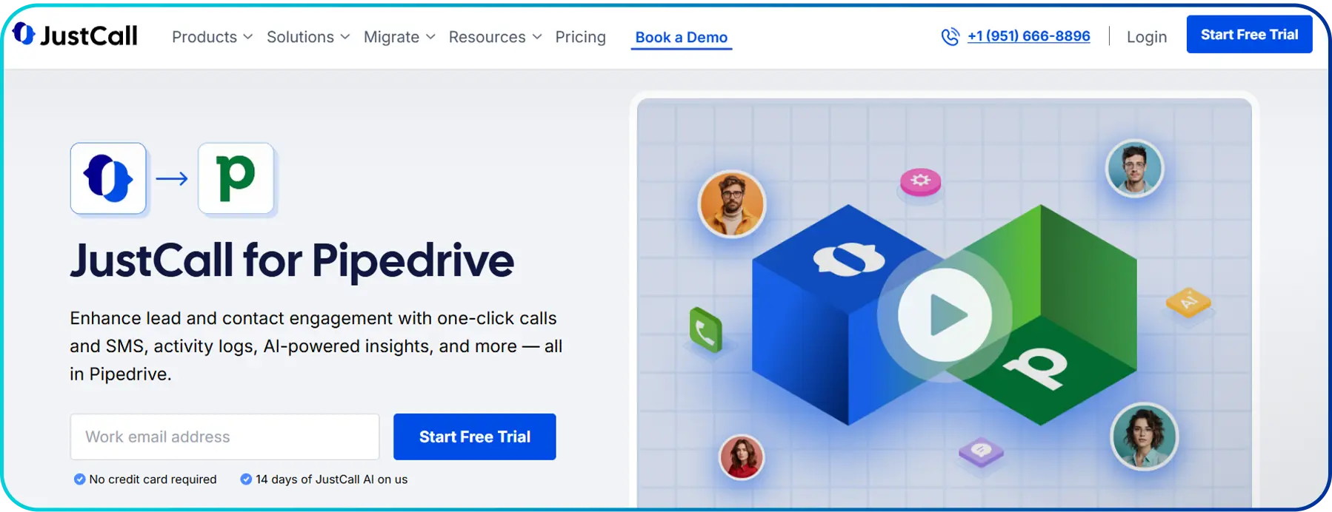Click header Start Free Trial button
The width and height of the screenshot is (1332, 512).
point(1249,34)
